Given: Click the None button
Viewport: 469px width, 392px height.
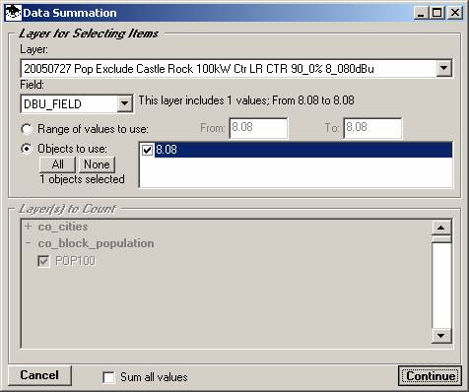Looking at the screenshot, I should pos(97,164).
